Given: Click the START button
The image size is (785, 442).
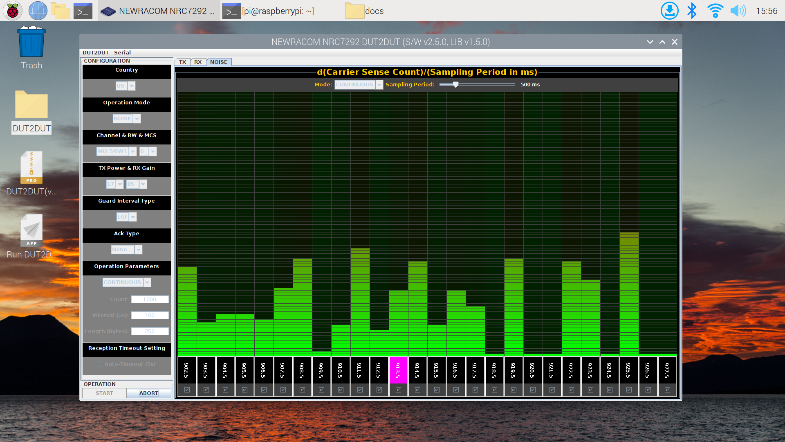Looking at the screenshot, I should point(104,393).
